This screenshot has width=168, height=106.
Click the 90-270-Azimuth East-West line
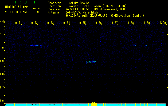[x=105, y=16]
